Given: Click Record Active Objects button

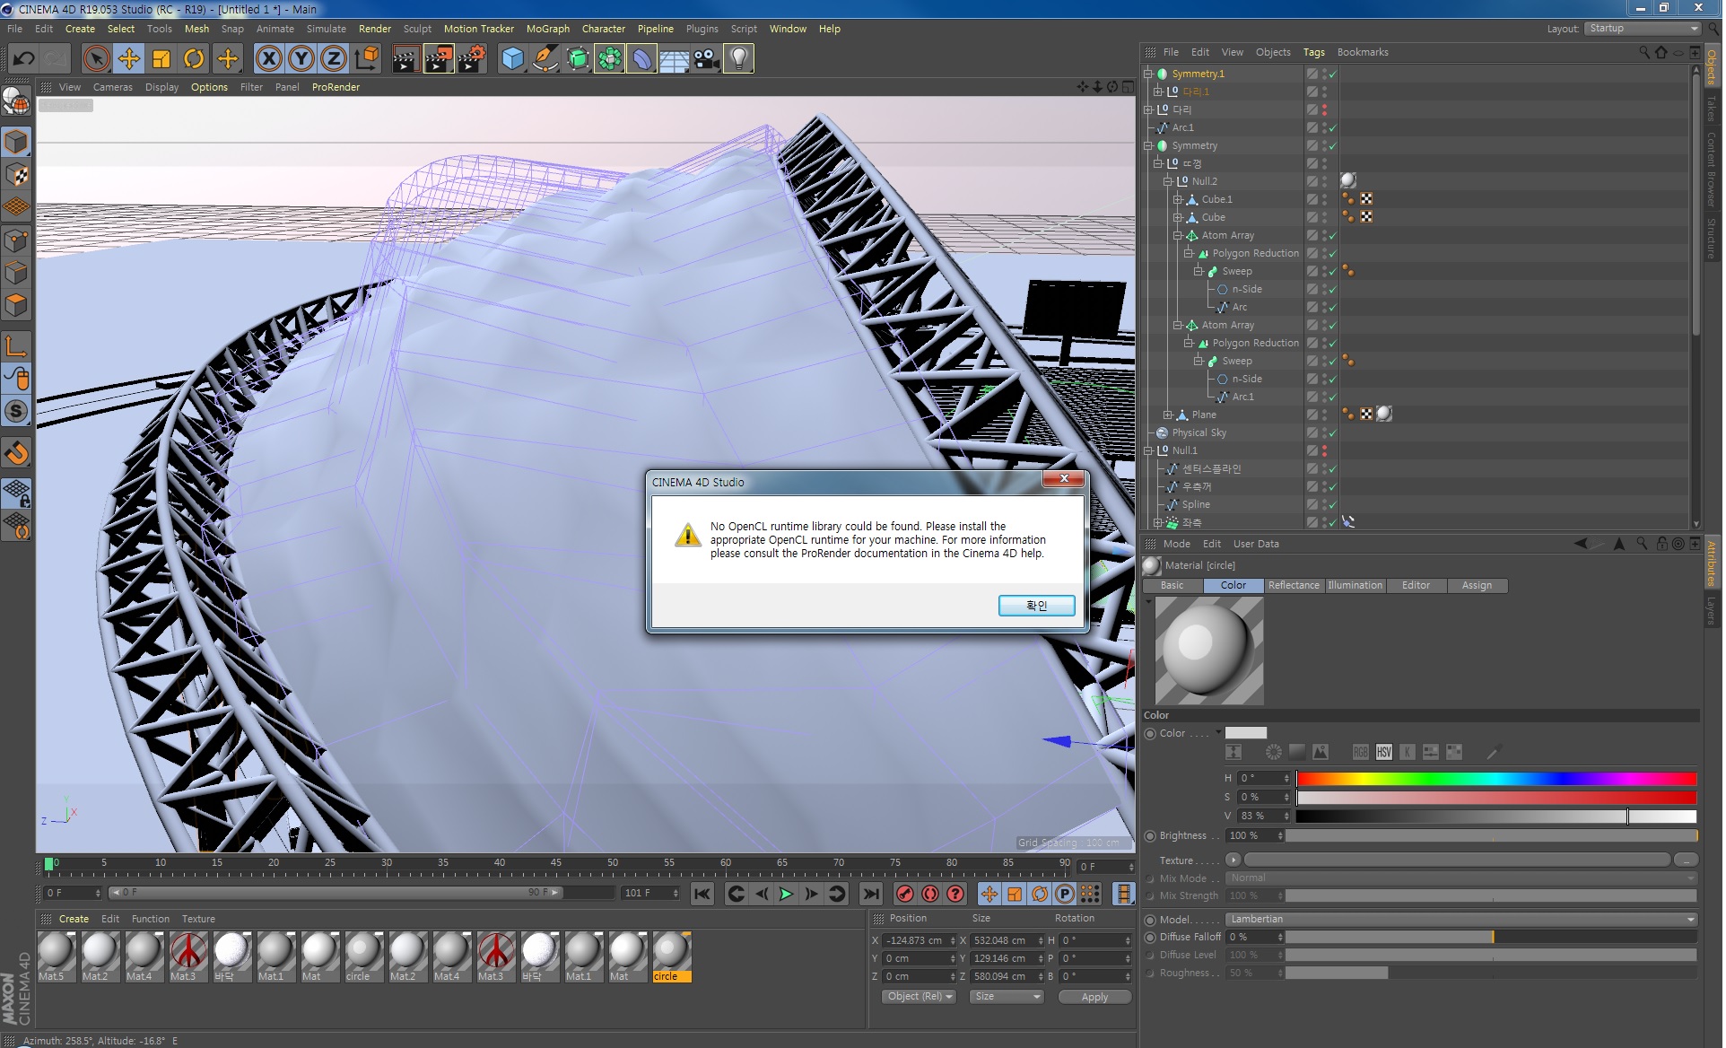Looking at the screenshot, I should coord(905,894).
